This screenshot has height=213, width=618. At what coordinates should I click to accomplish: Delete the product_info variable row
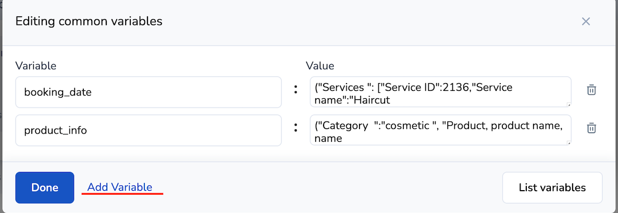(x=591, y=128)
